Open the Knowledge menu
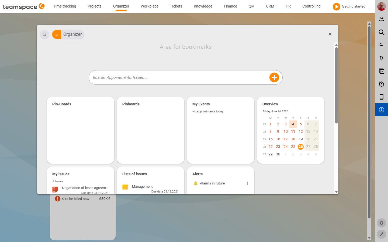388x242 pixels. coord(203,6)
